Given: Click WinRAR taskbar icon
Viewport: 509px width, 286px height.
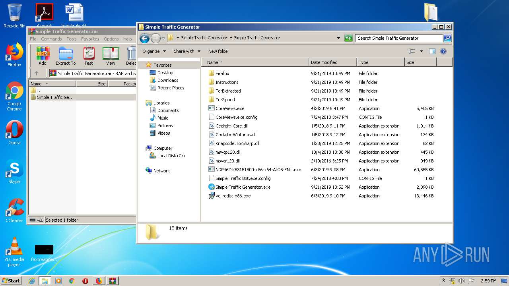Looking at the screenshot, I should (112, 281).
